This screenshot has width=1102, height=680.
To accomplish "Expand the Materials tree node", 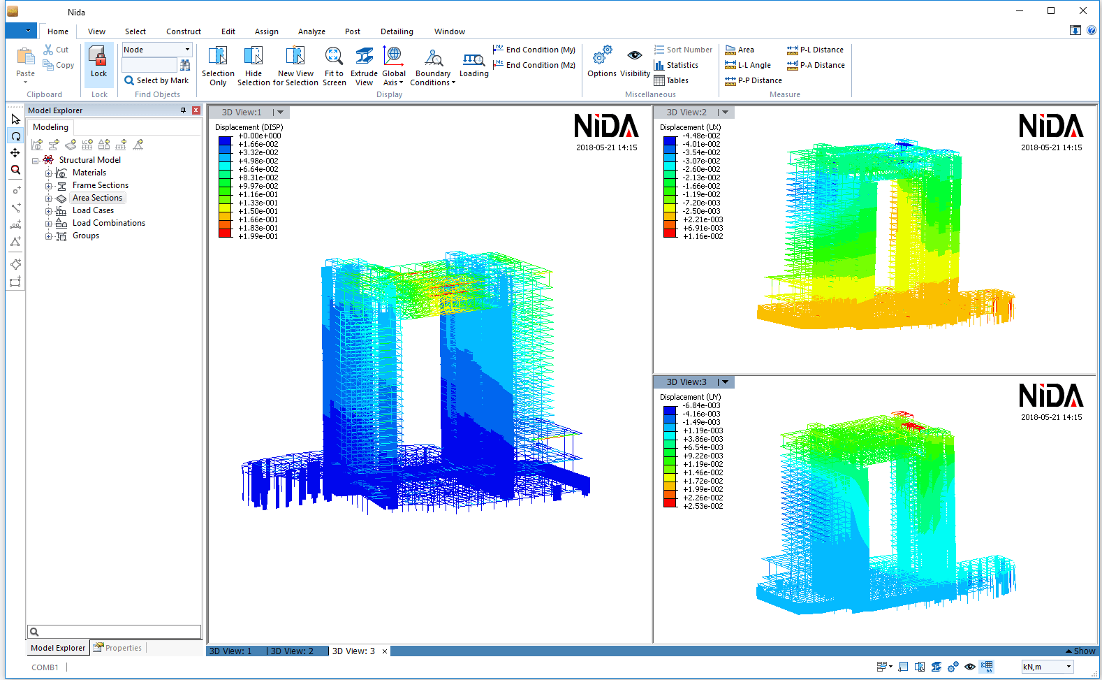I will [48, 173].
